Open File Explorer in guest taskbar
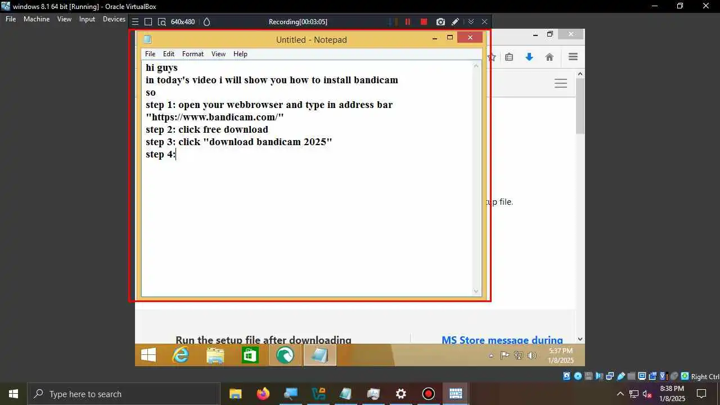 click(x=215, y=355)
